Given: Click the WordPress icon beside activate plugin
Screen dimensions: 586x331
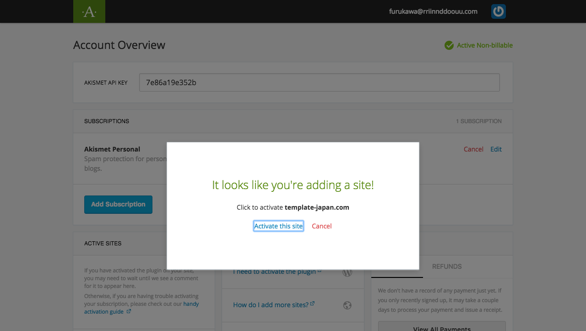Looking at the screenshot, I should (347, 272).
